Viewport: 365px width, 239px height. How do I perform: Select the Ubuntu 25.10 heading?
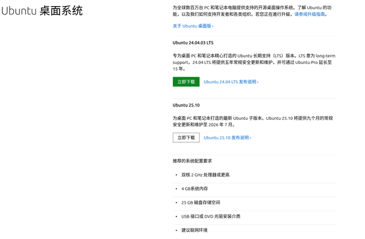tap(186, 105)
